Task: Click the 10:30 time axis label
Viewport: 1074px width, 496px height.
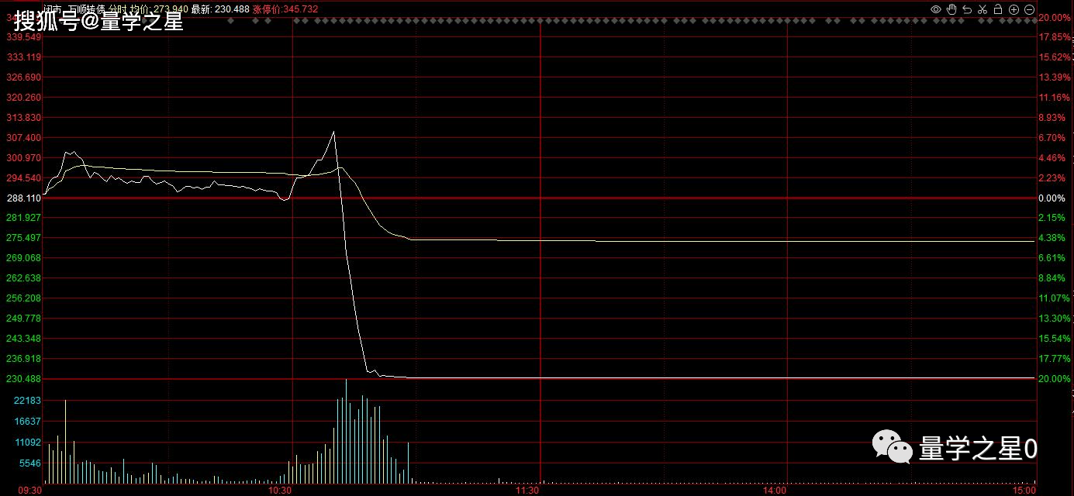Action: pyautogui.click(x=279, y=491)
